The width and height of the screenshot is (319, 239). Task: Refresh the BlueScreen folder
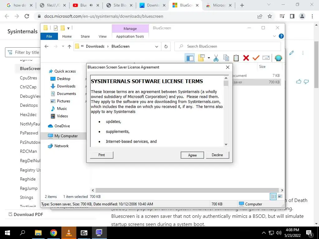click(x=166, y=47)
